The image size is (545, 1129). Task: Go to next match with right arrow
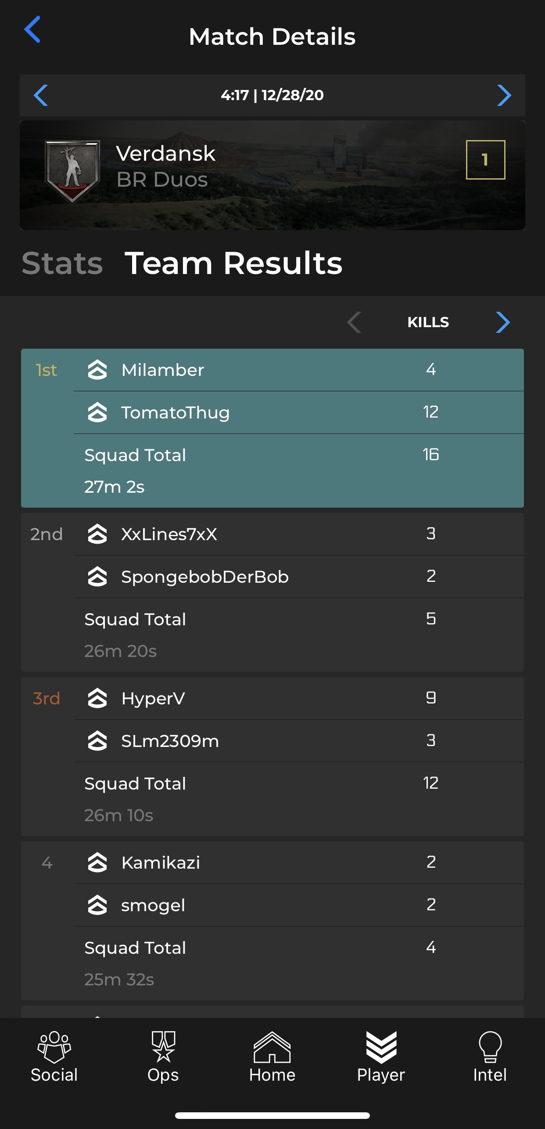tap(504, 95)
